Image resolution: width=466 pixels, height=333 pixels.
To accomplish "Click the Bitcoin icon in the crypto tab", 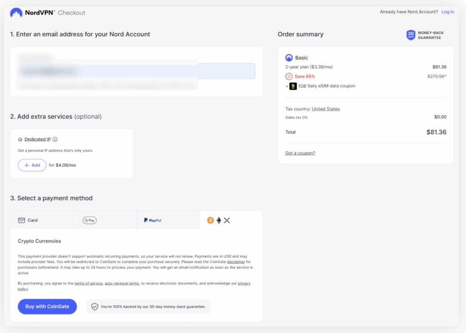I will point(210,220).
